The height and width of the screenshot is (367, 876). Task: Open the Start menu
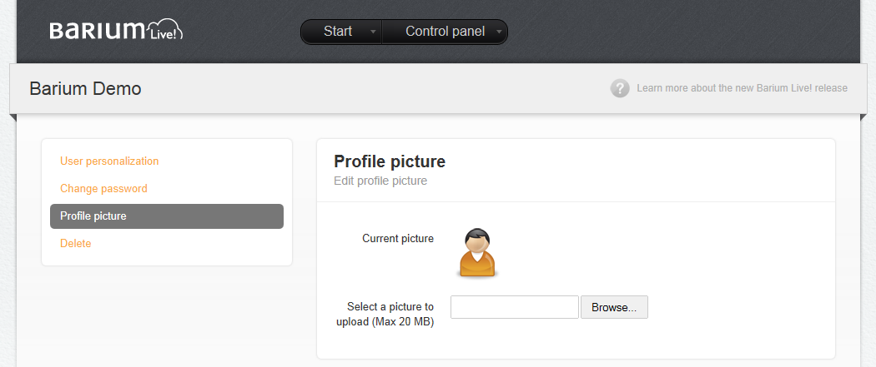338,32
